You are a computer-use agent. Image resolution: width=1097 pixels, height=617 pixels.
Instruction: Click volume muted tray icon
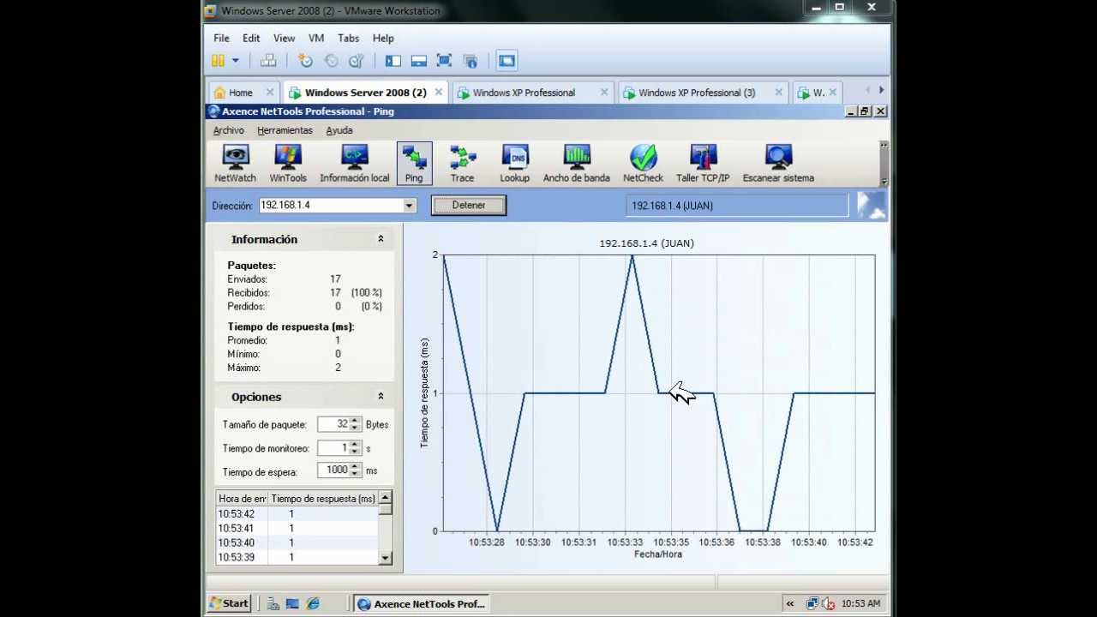828,603
